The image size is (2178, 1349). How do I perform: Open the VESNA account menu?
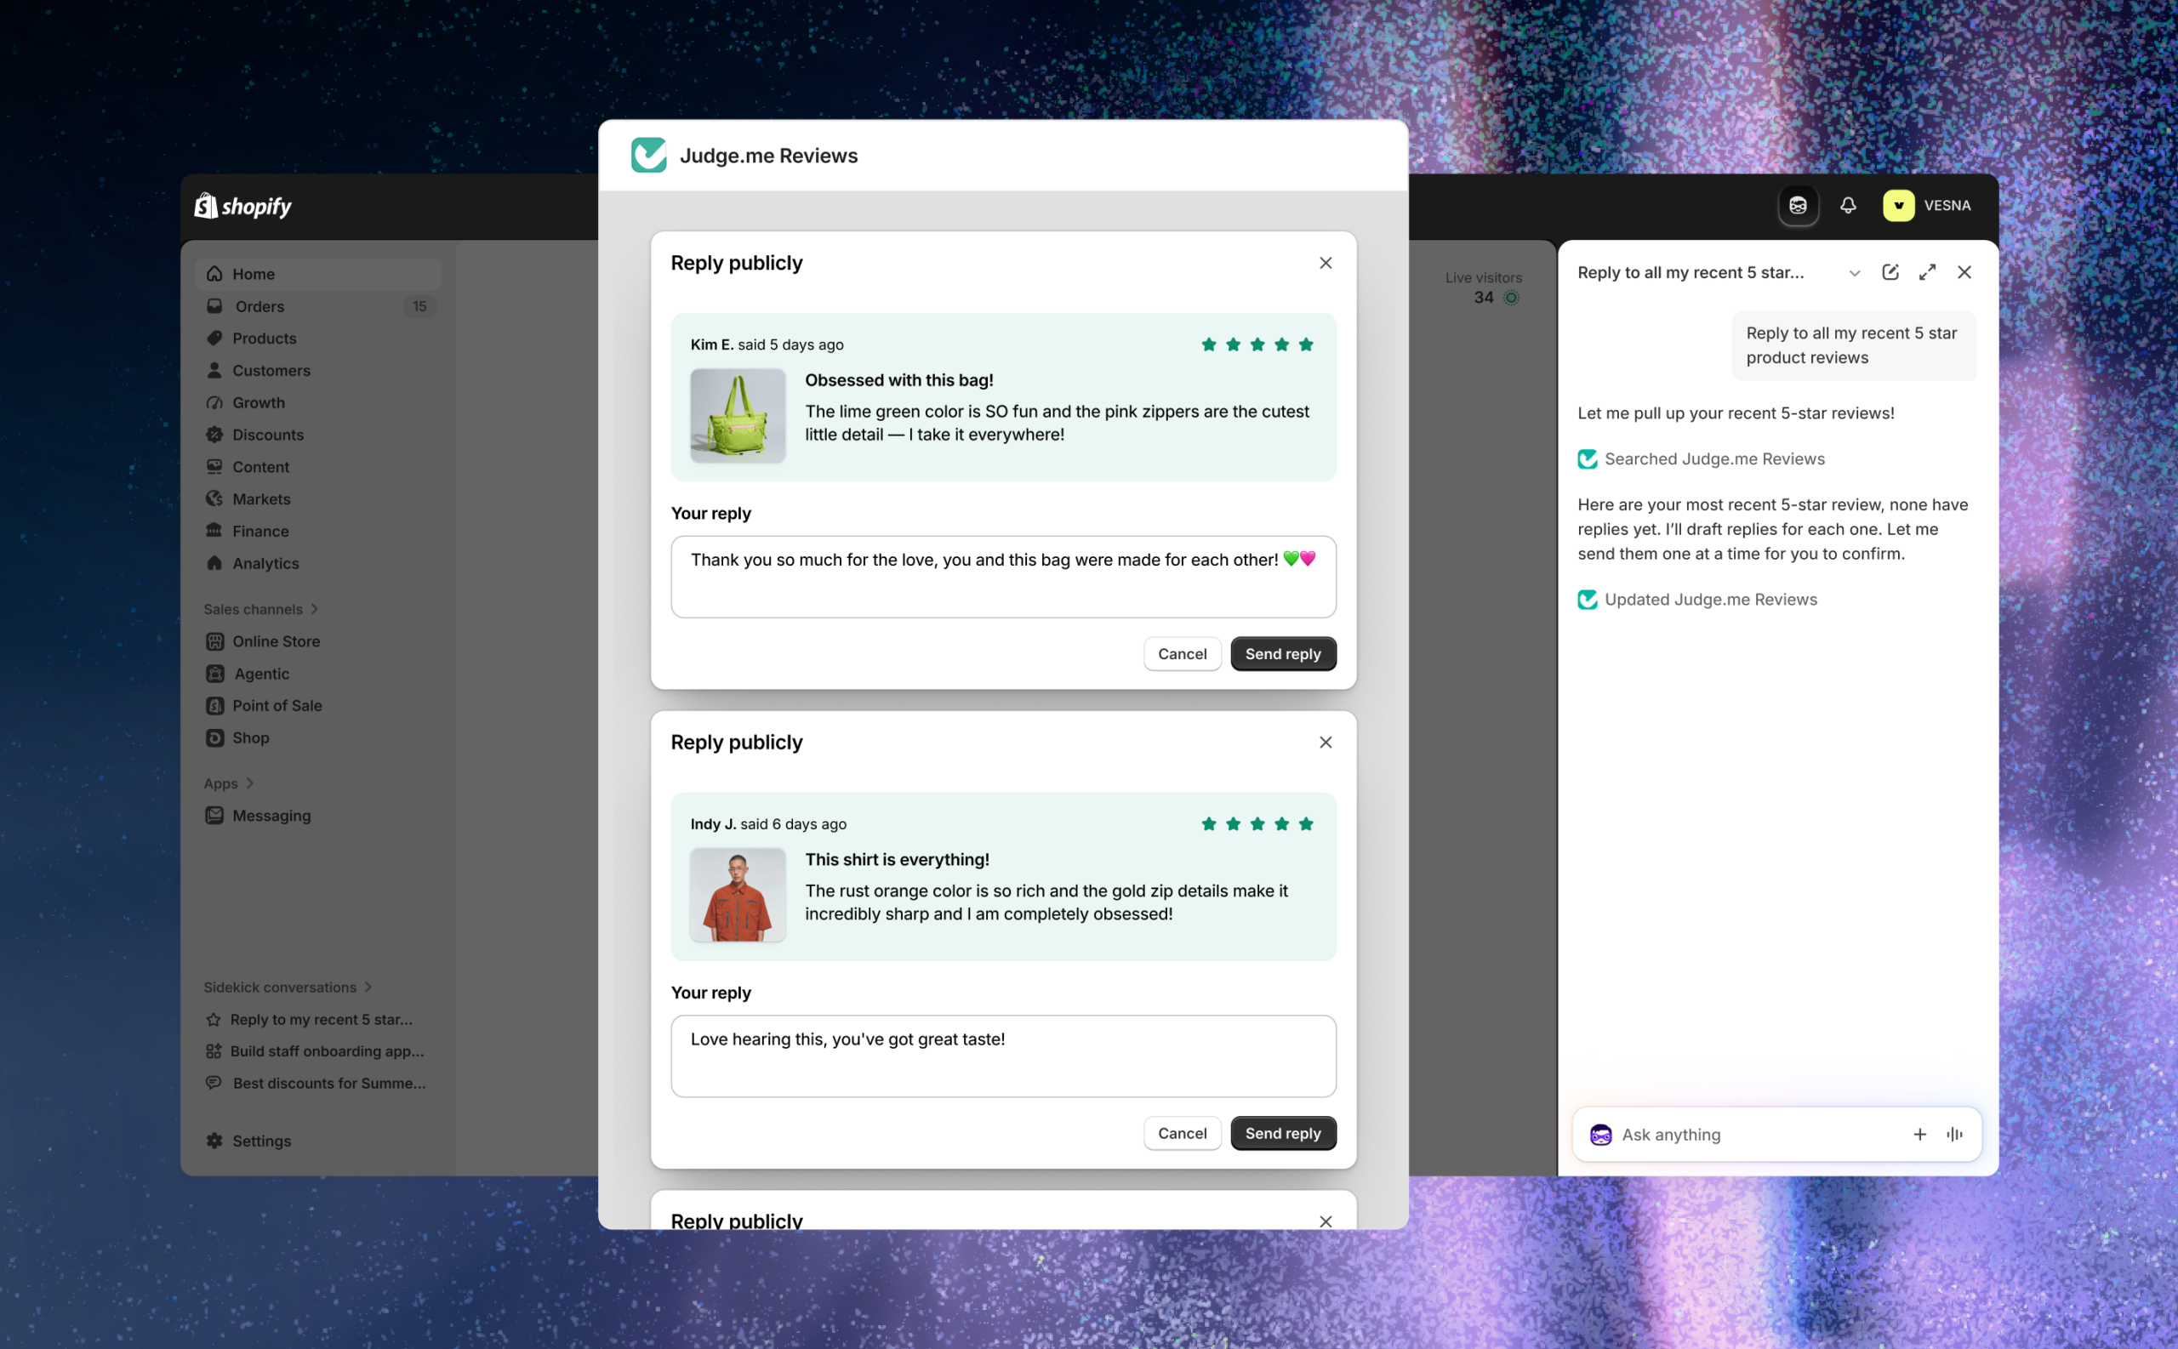pos(1926,206)
